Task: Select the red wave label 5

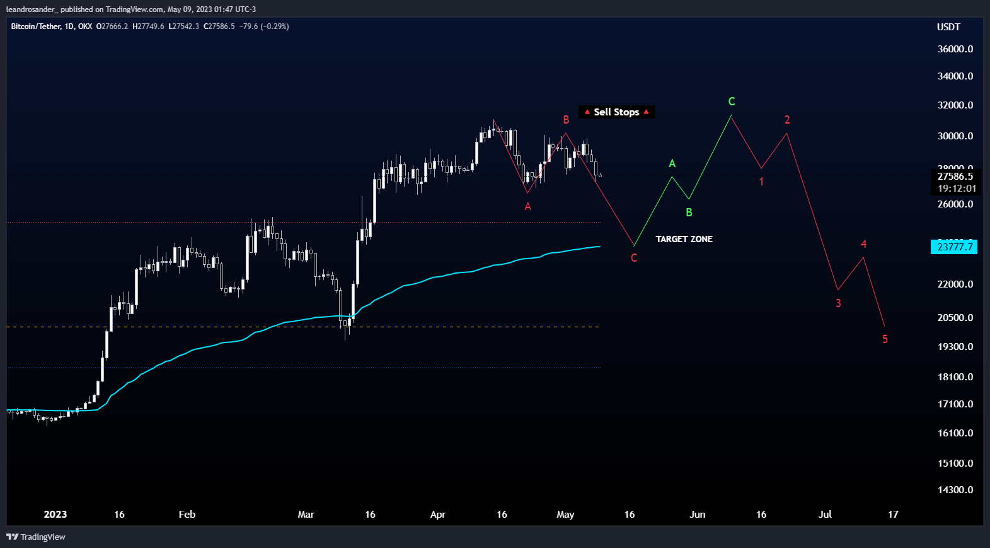Action: point(885,339)
